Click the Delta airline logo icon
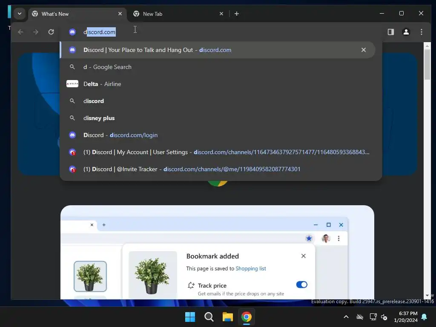 (72, 84)
